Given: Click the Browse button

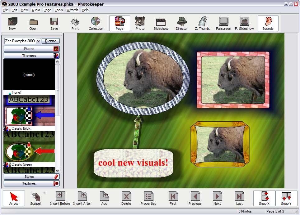Looking at the screenshot, I should pyautogui.click(x=51, y=41).
